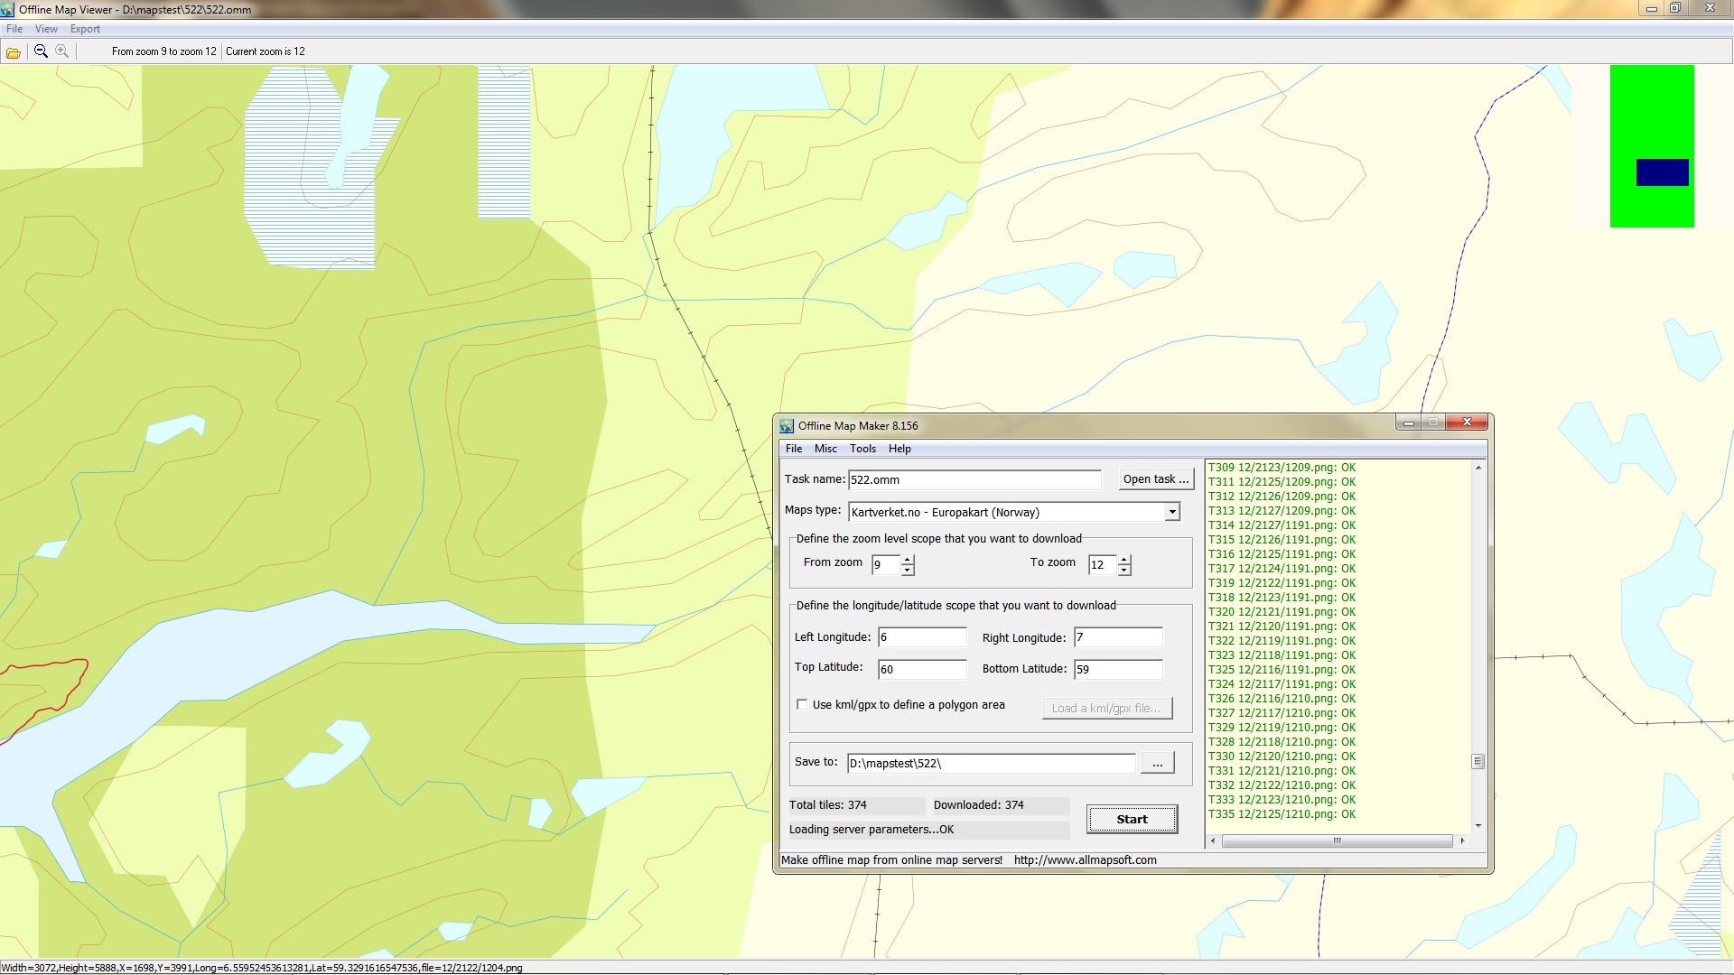1734x975 pixels.
Task: Click the Offline Map Viewer globe icon
Action: pyautogui.click(x=8, y=9)
